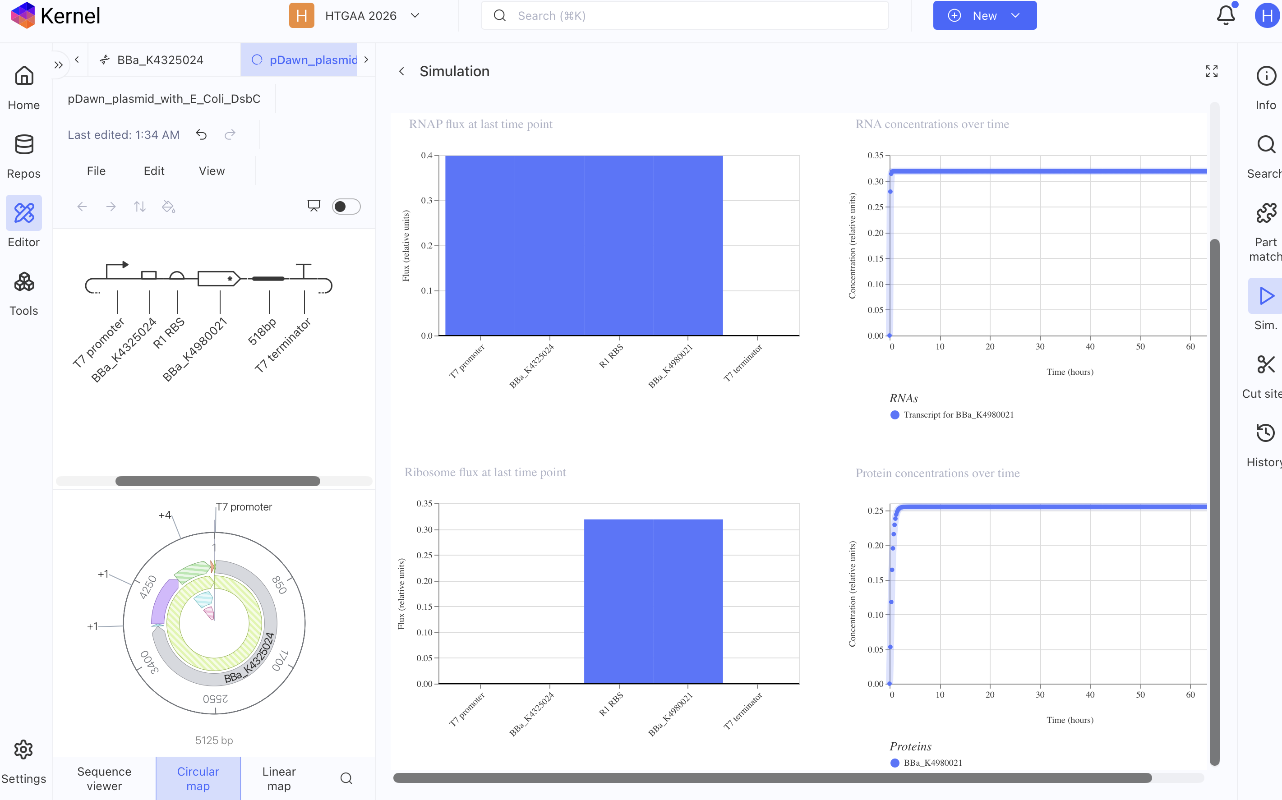Switch to the BBa_K4325024 tab

click(160, 60)
